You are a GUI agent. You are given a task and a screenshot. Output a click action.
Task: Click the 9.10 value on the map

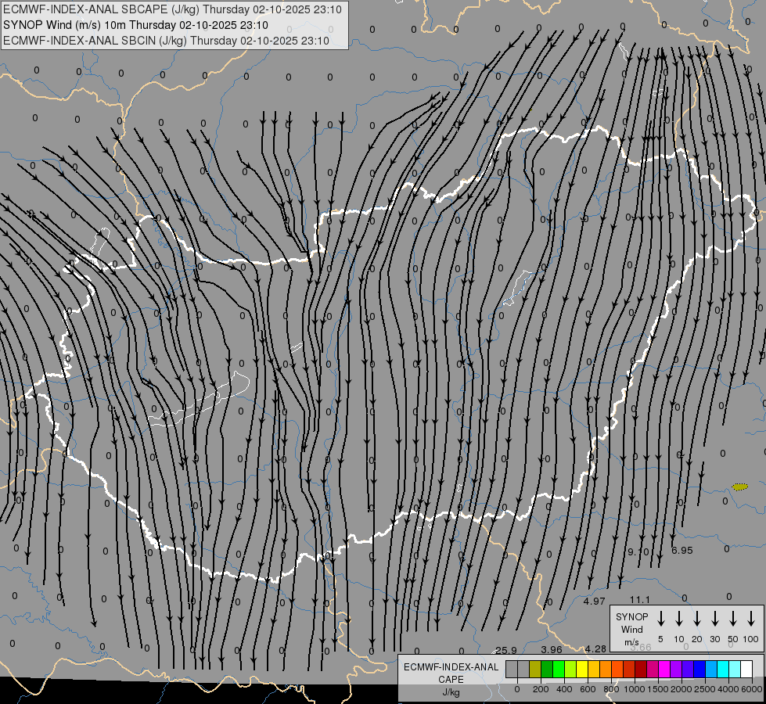(638, 552)
